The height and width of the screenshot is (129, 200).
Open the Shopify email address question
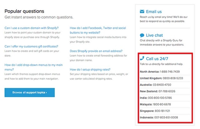96,51
